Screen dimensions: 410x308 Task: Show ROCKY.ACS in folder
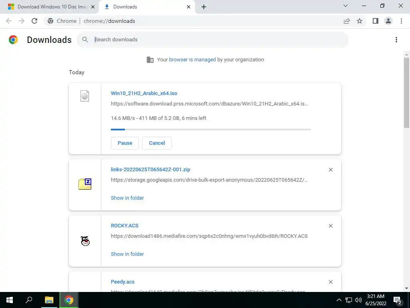127,254
